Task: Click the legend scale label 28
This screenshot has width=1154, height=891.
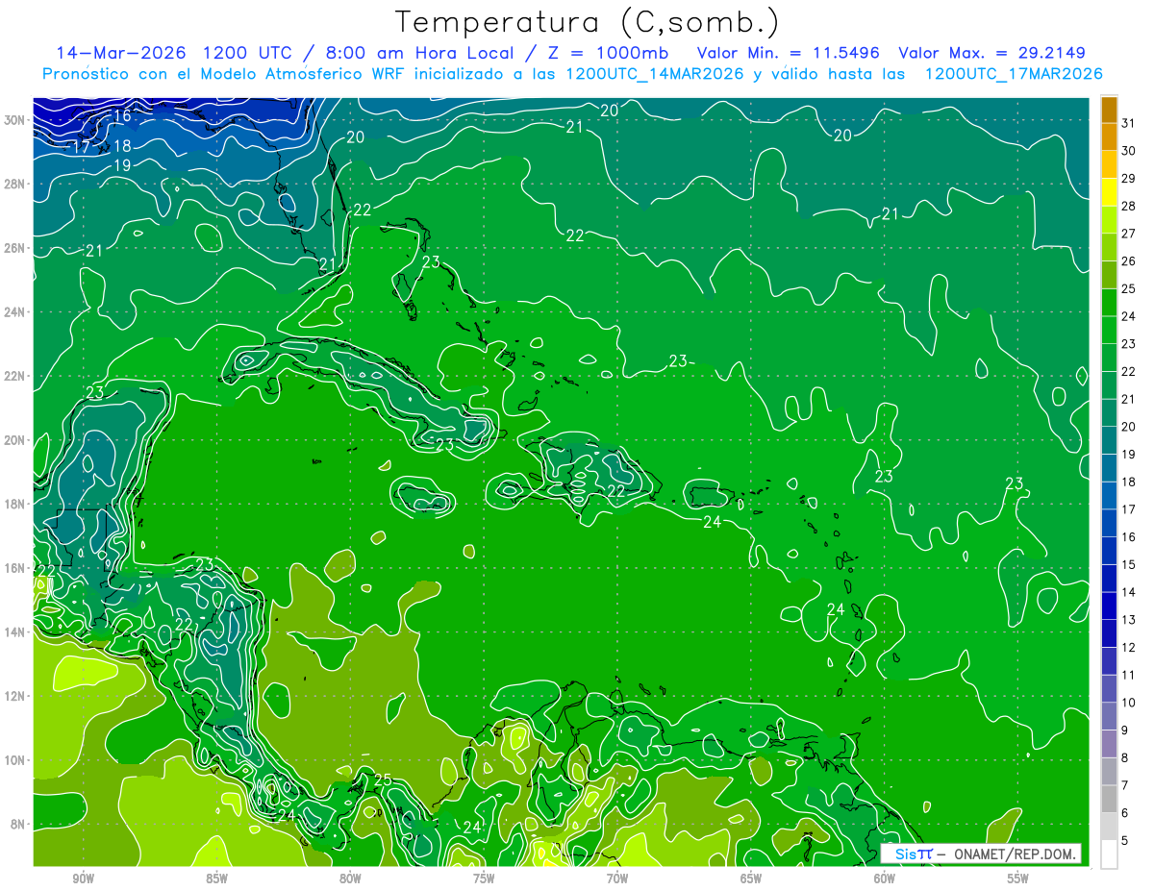Action: (1129, 207)
